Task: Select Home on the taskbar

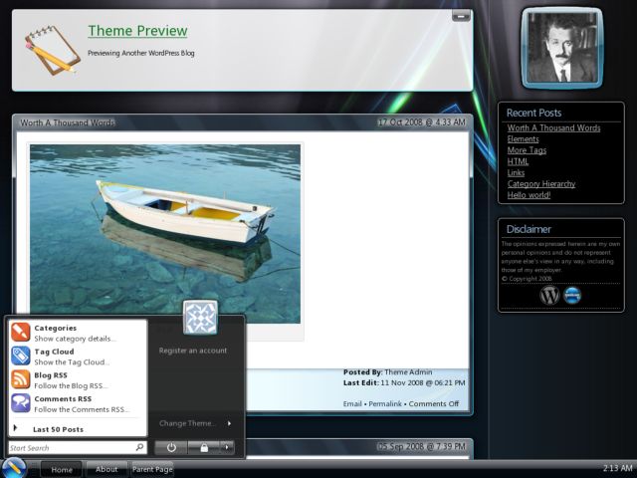Action: [x=62, y=469]
